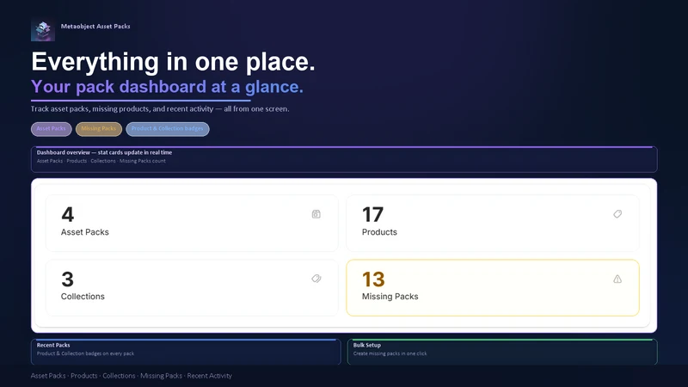The height and width of the screenshot is (387, 688).
Task: Click 'Your pack dashboard at a glance.' subtitle
Action: 167,87
